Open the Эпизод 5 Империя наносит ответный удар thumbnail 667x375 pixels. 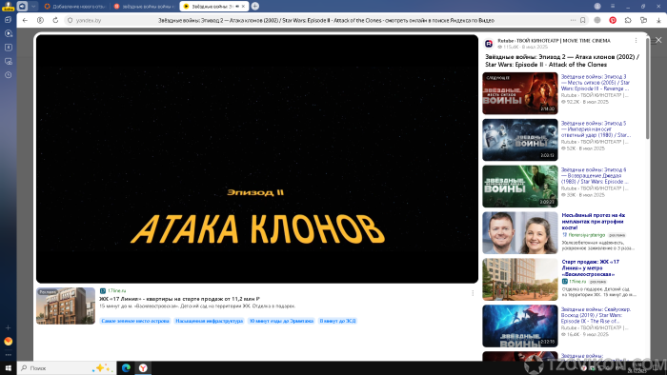pos(520,140)
